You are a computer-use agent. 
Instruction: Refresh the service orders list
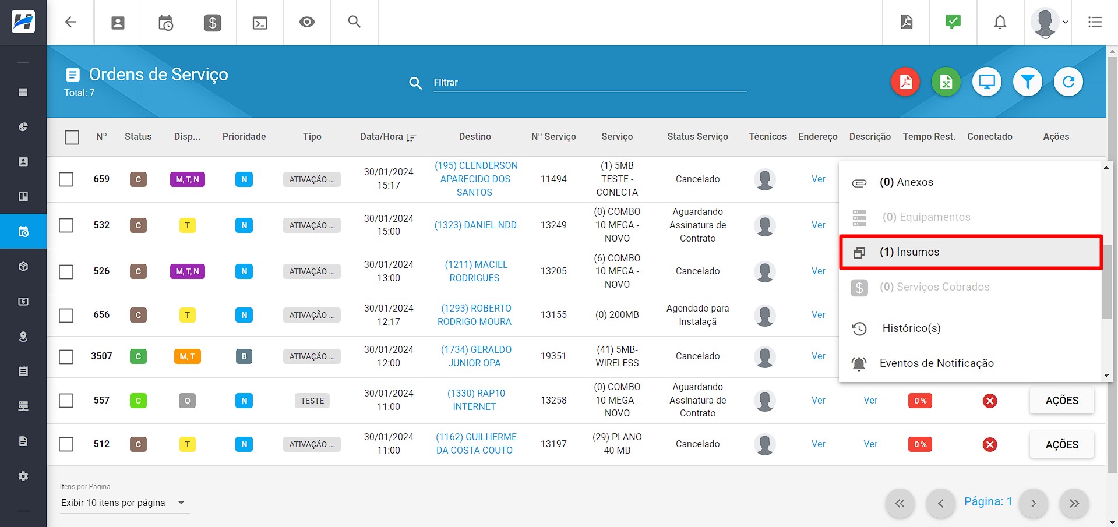point(1068,82)
